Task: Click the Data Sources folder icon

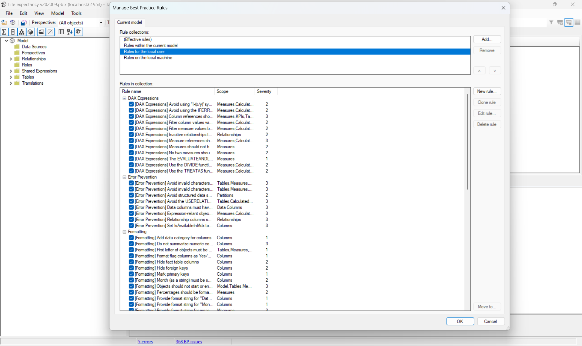Action: click(x=17, y=47)
